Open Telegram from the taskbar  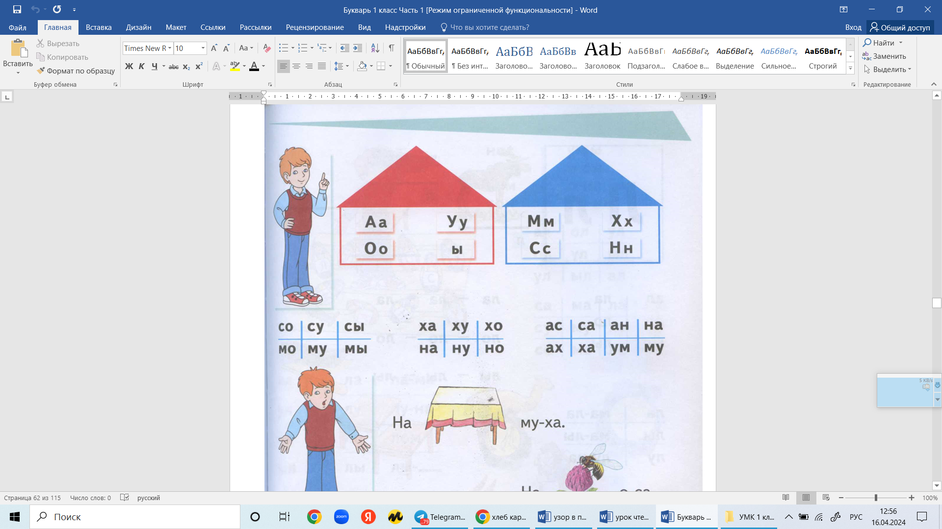coord(440,517)
